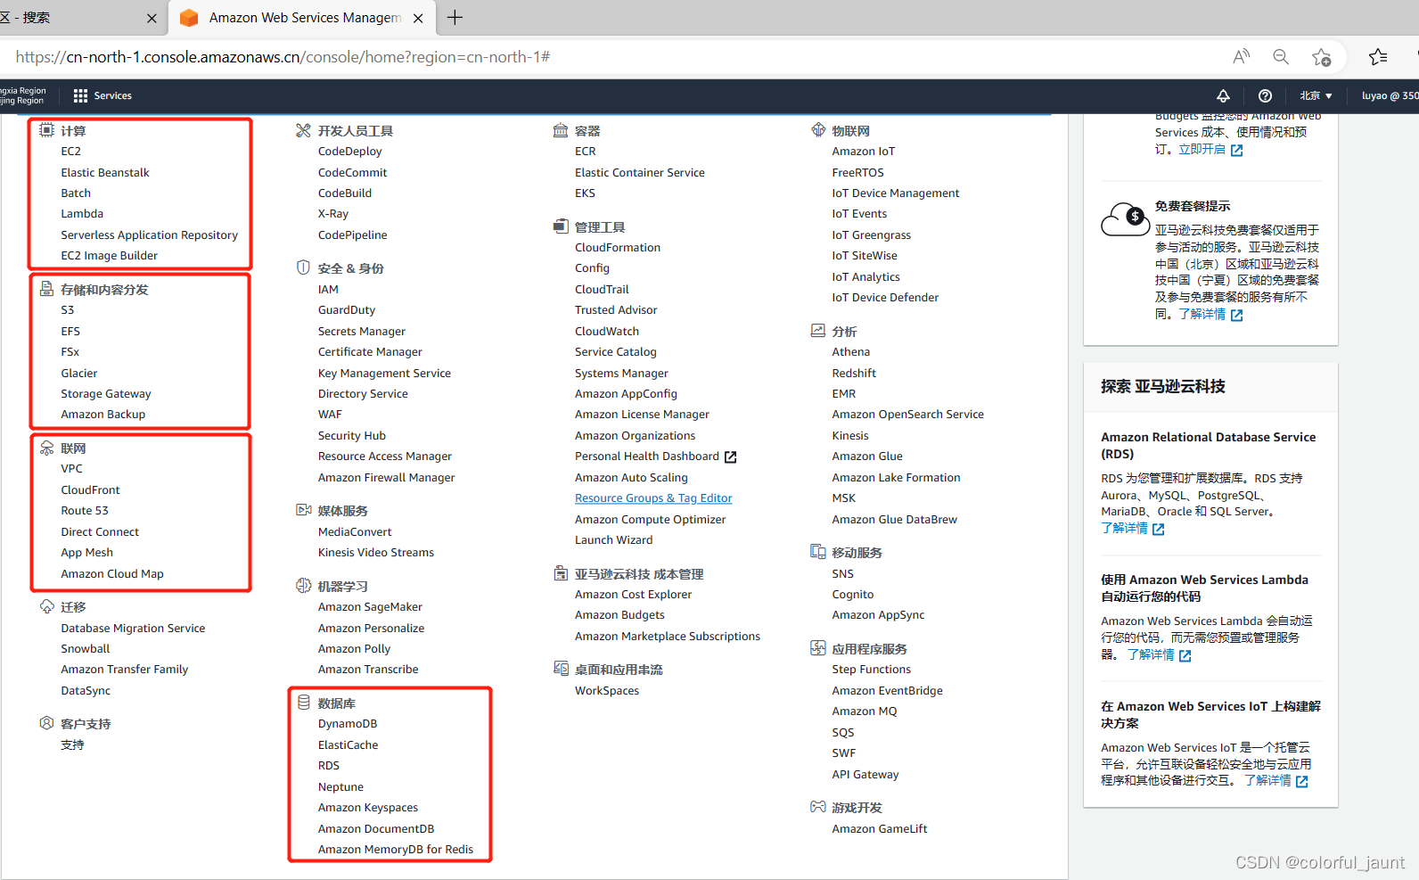Screen dimensions: 1419x880
Task: Click 了解详情 under Relational Database Service
Action: (1133, 528)
